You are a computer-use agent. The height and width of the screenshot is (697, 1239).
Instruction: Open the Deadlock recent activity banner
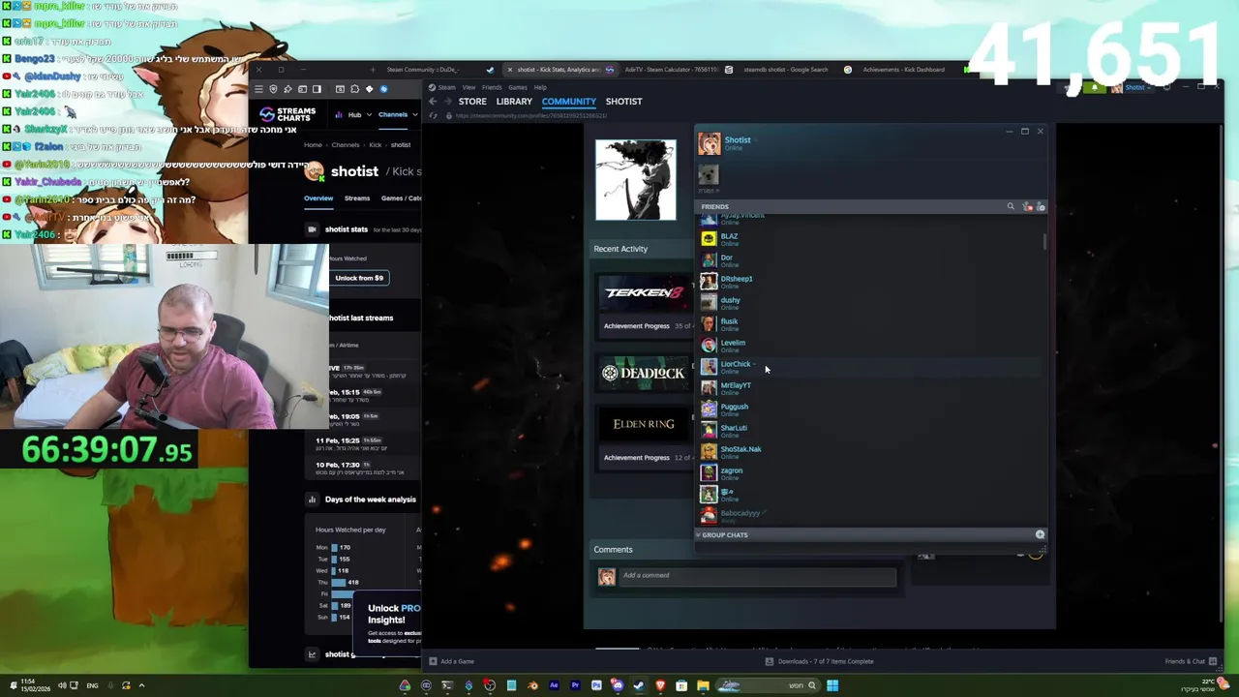tap(644, 373)
